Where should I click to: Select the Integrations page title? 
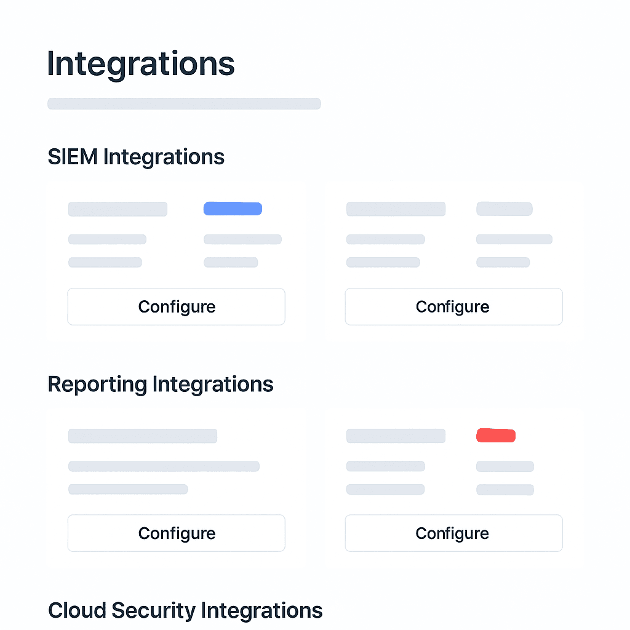(141, 63)
